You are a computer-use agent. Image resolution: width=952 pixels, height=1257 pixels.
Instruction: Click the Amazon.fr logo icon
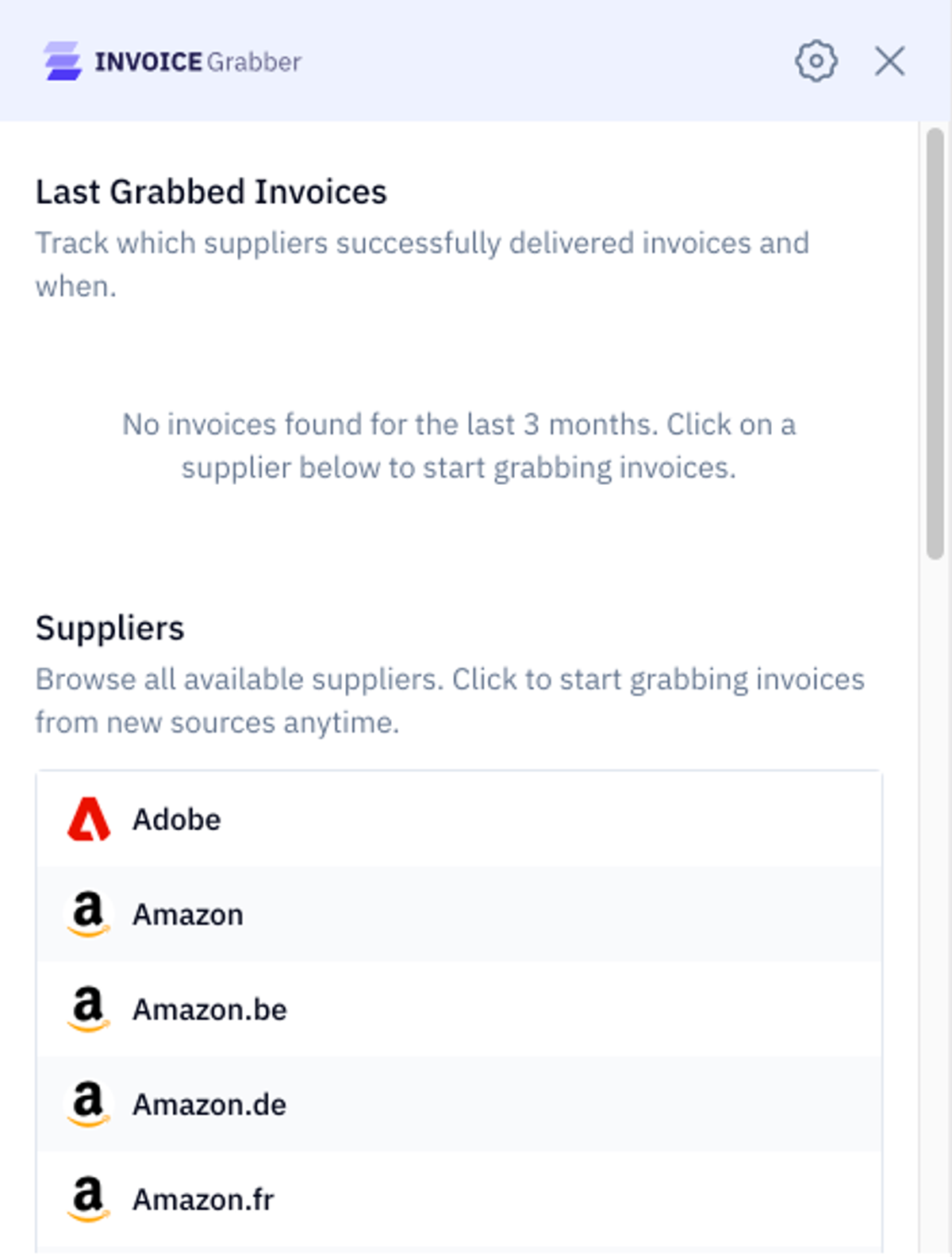(88, 1199)
